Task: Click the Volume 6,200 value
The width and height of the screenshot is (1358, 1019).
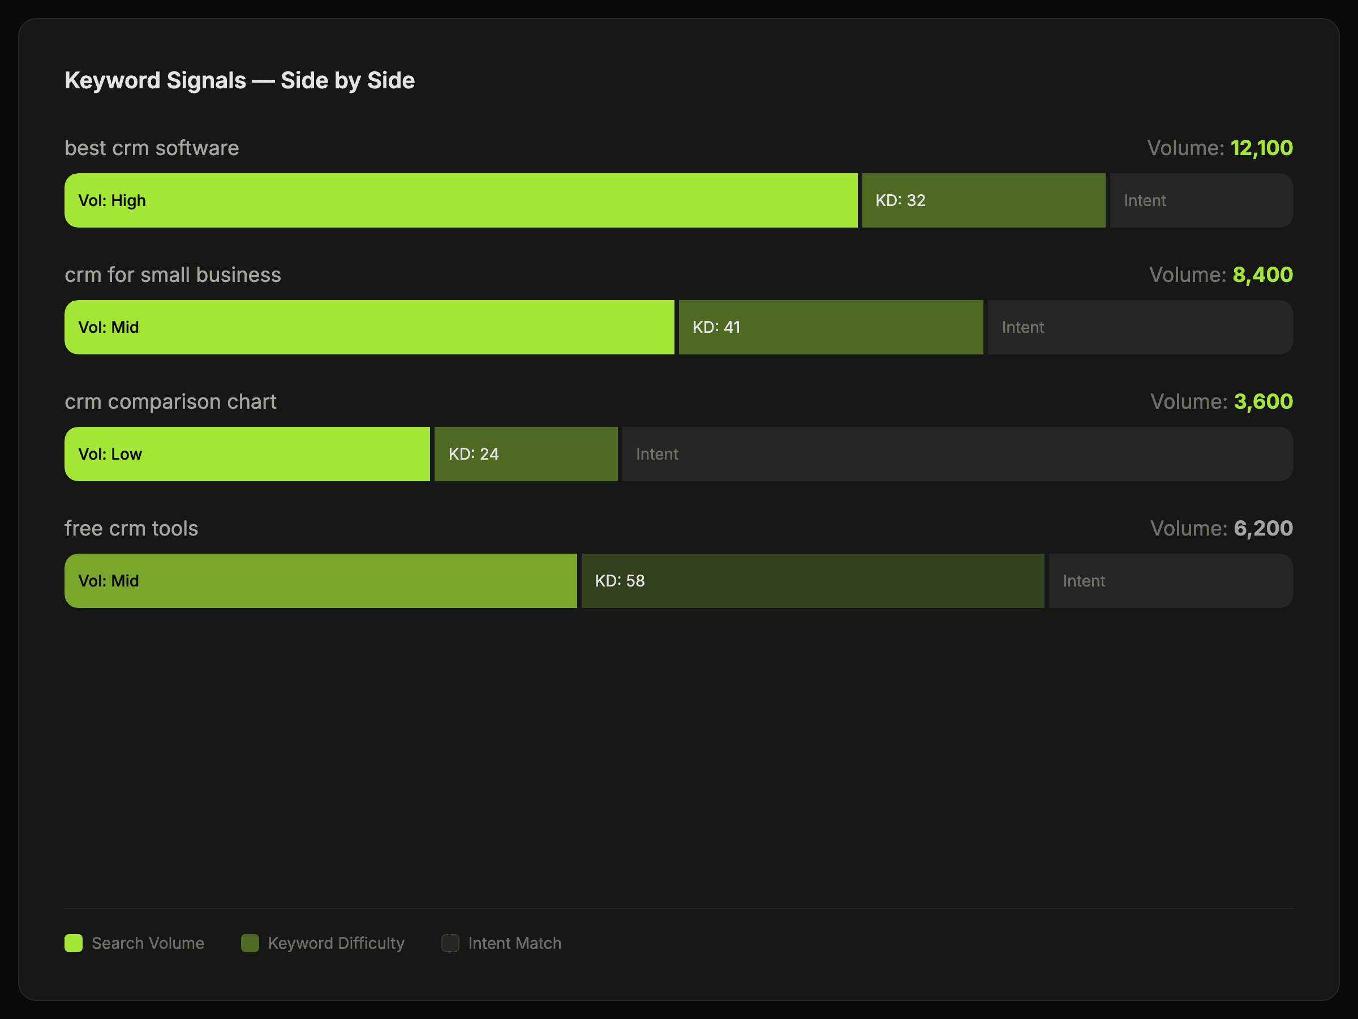Action: coord(1262,528)
